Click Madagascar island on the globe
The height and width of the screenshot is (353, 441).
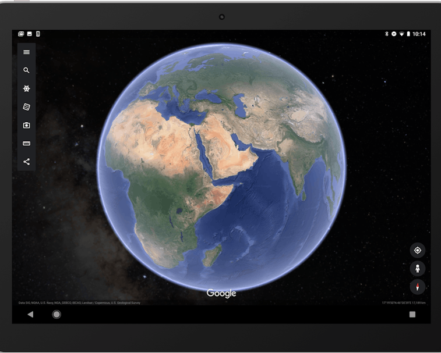214,253
